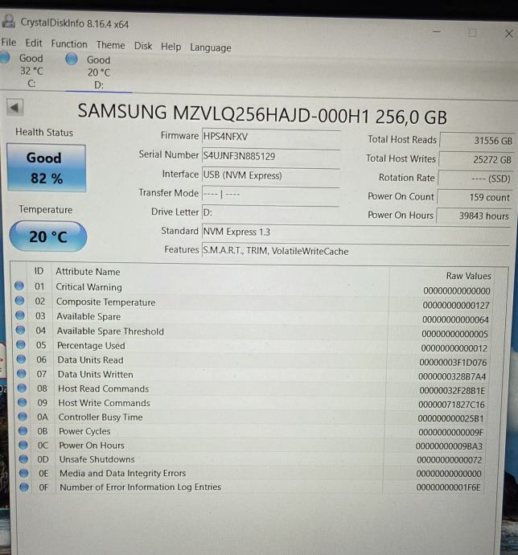Click the blue health orb above drive D:

pos(71,59)
